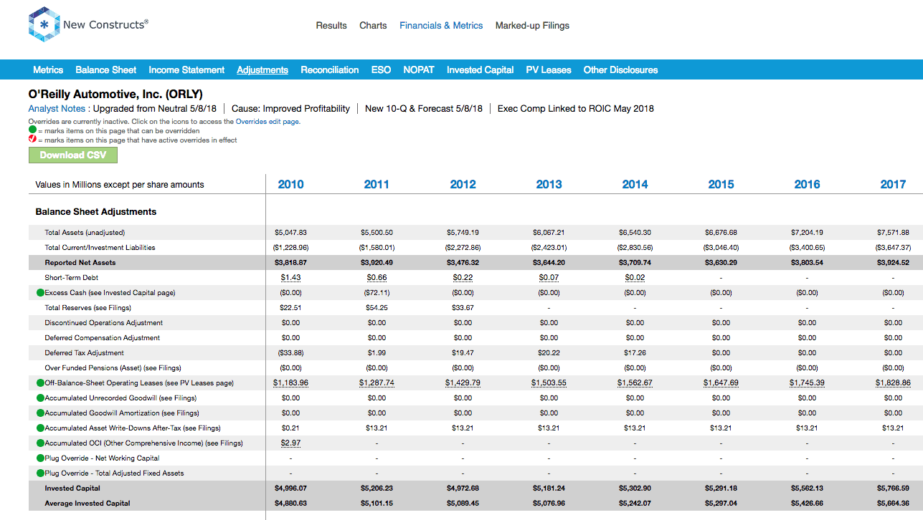Click 2010 Average Invested Capital value $4,880.63
The width and height of the screenshot is (923, 520).
tap(290, 503)
